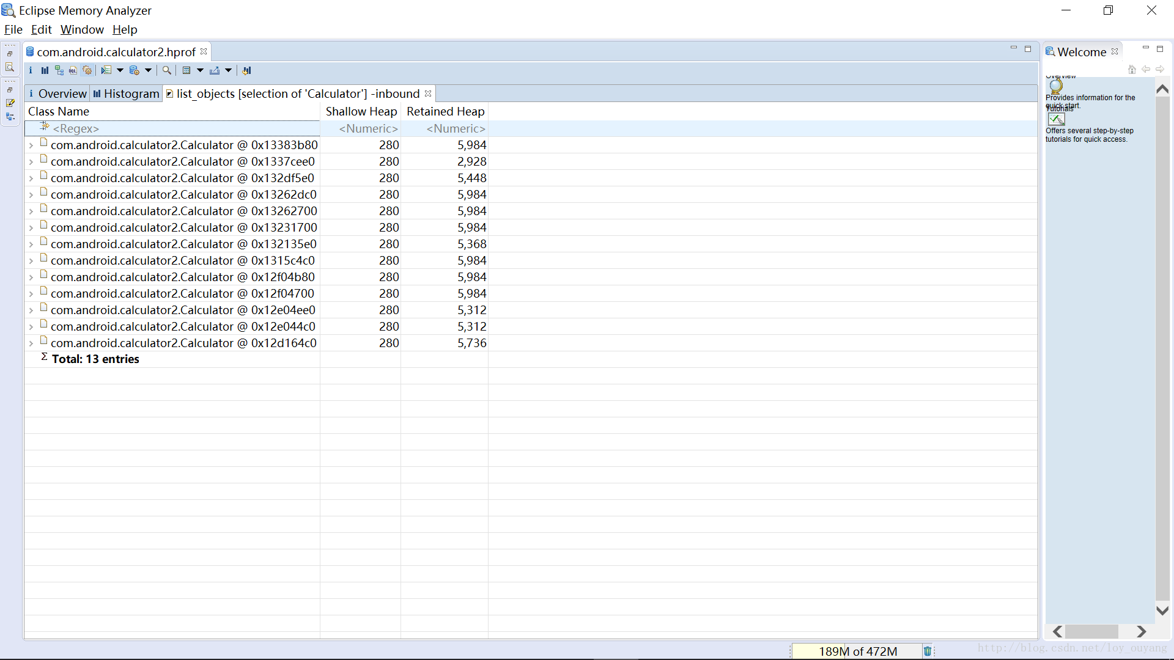Close the list_objects tab
The width and height of the screenshot is (1174, 660).
click(428, 94)
